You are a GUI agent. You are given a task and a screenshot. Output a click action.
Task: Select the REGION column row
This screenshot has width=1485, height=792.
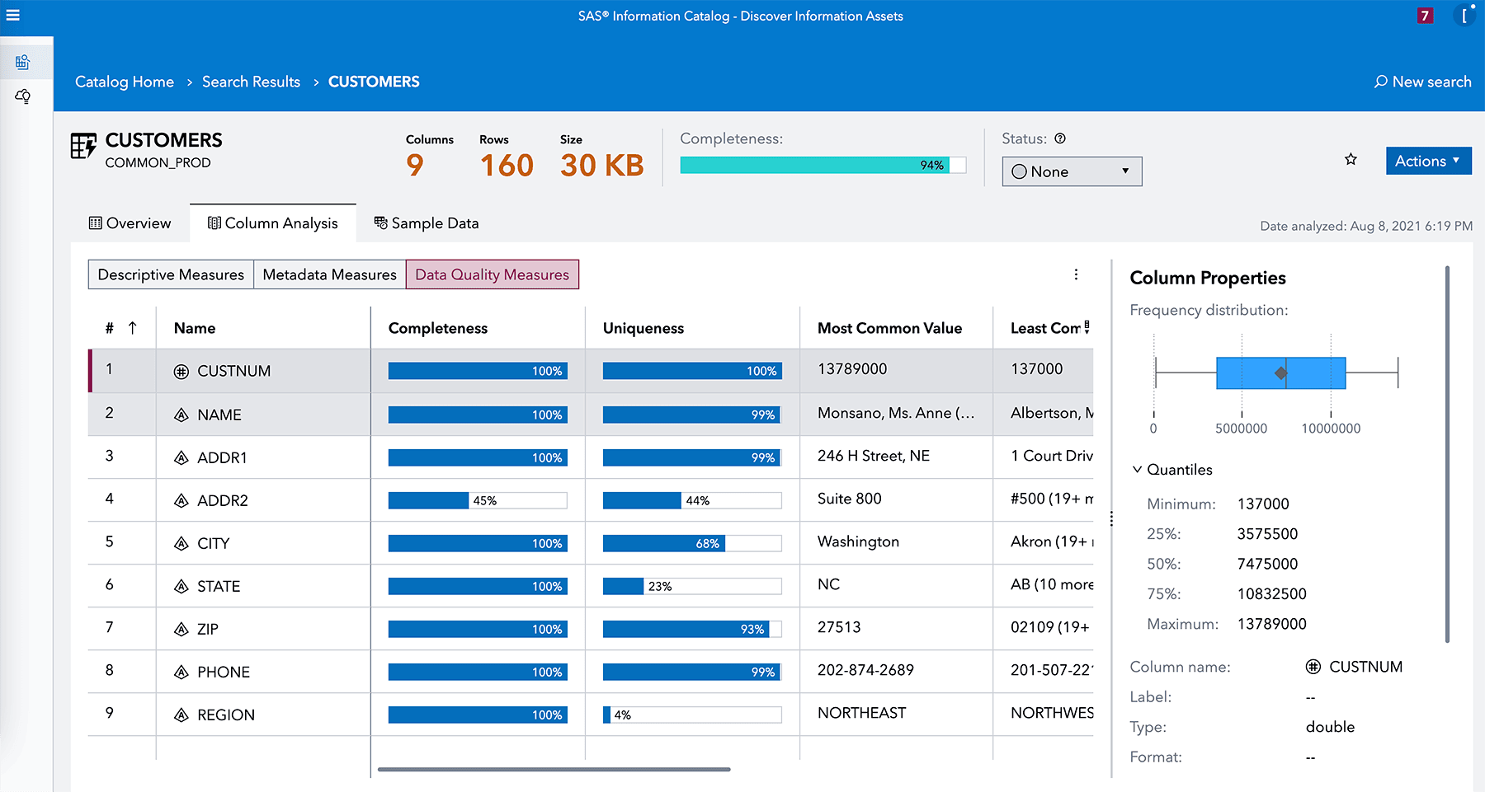click(591, 715)
